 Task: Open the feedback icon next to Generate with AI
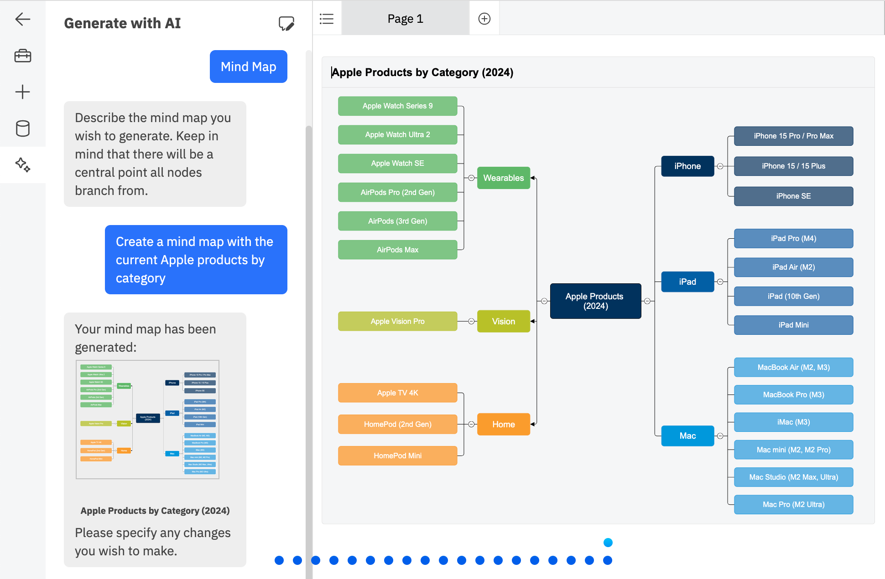286,23
